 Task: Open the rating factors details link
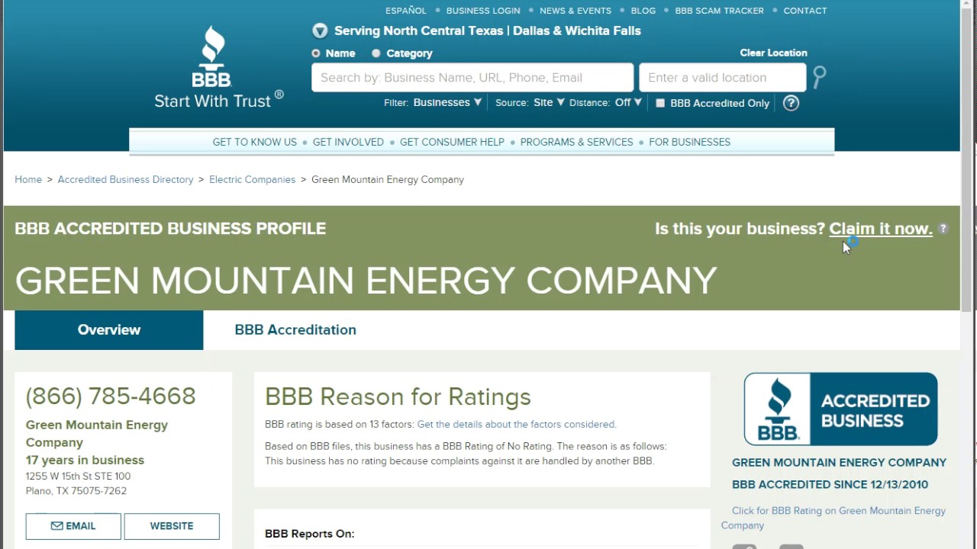[517, 424]
